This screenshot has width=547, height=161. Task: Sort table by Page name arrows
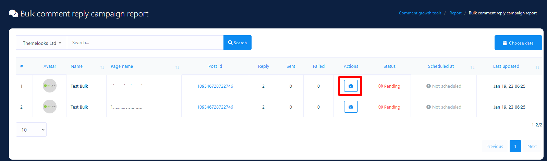177,67
